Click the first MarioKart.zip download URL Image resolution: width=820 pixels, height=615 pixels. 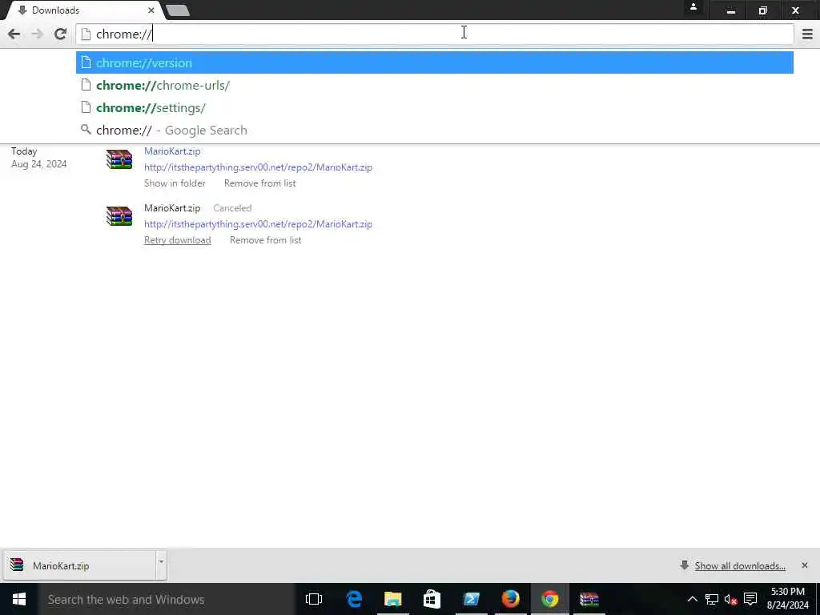tap(258, 167)
